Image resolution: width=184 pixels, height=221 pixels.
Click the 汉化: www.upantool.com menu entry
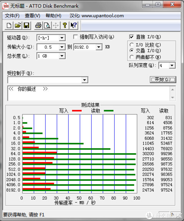(97, 16)
